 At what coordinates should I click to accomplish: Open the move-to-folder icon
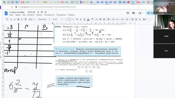(x=42, y=12)
